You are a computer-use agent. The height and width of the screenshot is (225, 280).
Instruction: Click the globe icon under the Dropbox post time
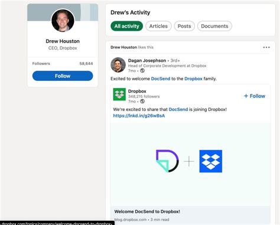tap(142, 102)
